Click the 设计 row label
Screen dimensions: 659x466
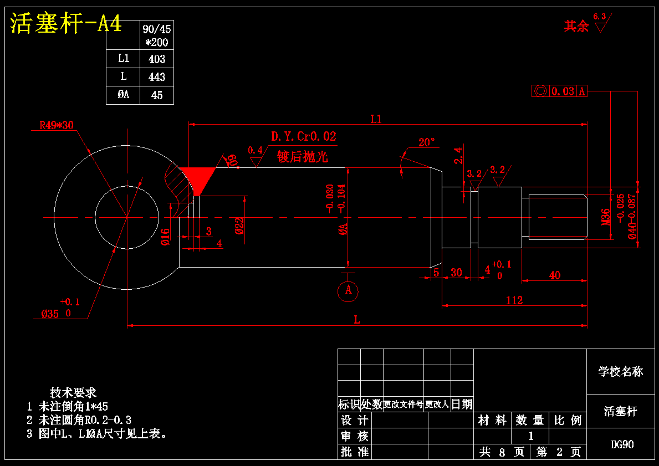(355, 420)
